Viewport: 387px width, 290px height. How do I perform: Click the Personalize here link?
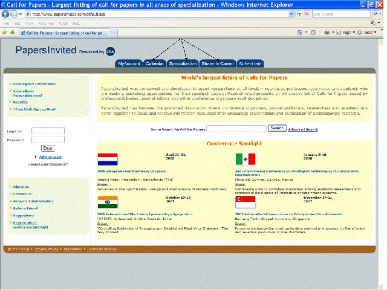click(27, 95)
